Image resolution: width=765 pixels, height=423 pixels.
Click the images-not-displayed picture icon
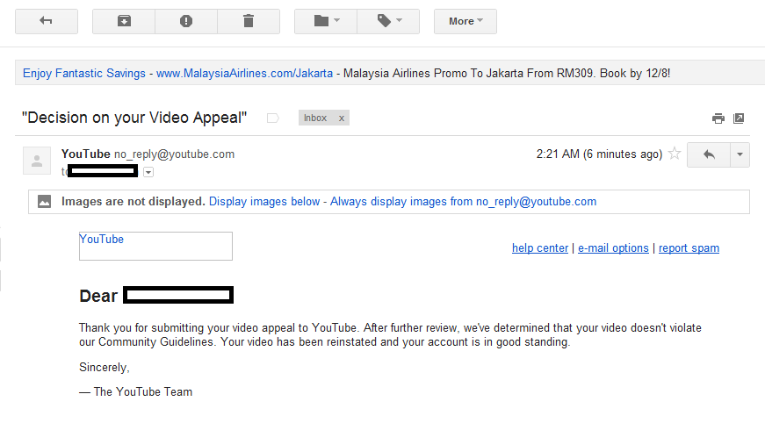click(45, 201)
